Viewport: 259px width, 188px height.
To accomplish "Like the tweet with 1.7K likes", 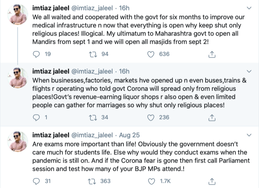I will [x=151, y=181].
